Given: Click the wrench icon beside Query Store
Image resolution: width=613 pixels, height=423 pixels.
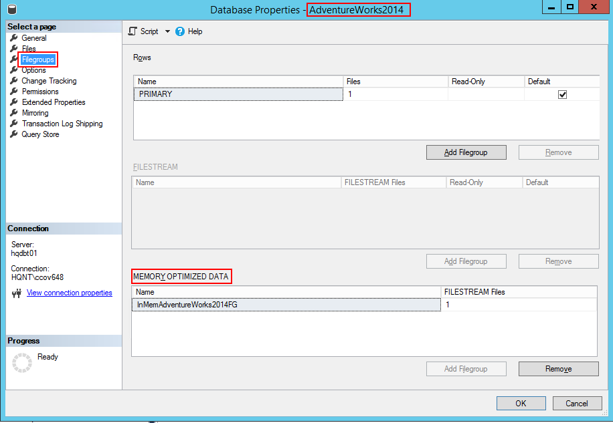Looking at the screenshot, I should pyautogui.click(x=13, y=134).
